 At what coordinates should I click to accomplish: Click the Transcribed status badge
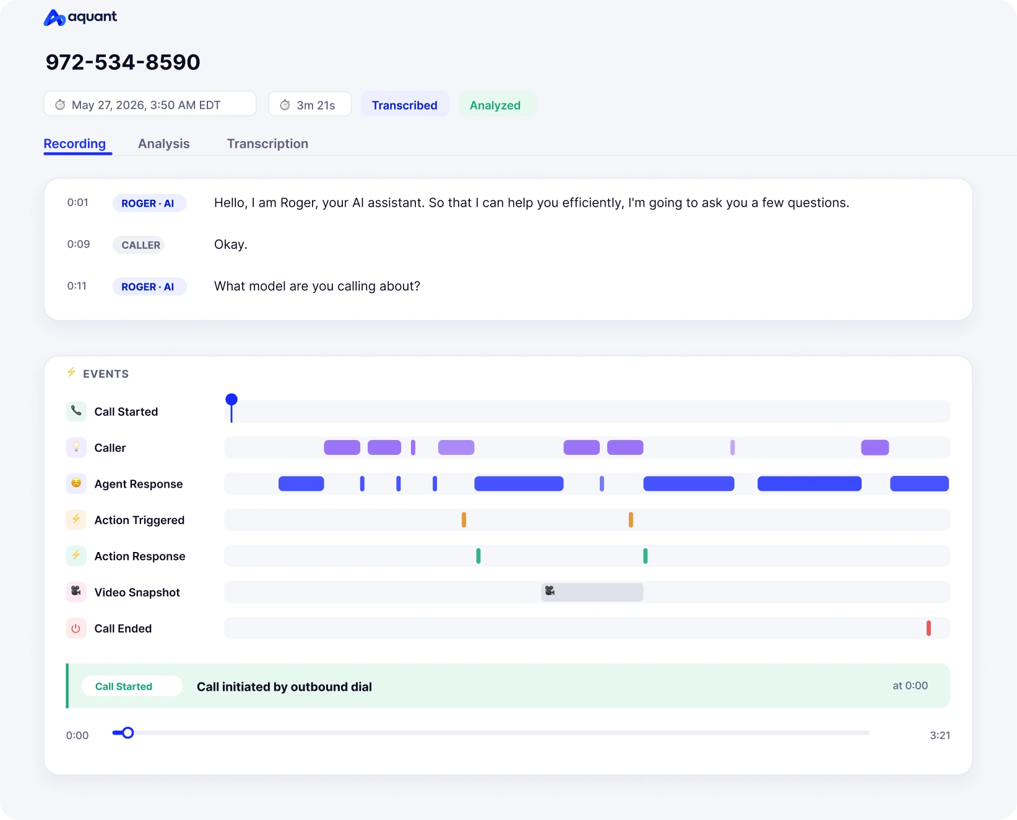[405, 105]
